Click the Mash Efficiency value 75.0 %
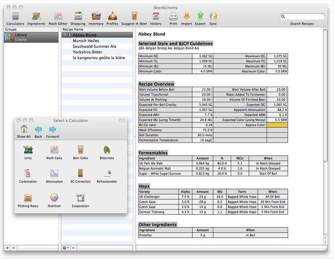The height and width of the screenshot is (259, 334). point(203,130)
